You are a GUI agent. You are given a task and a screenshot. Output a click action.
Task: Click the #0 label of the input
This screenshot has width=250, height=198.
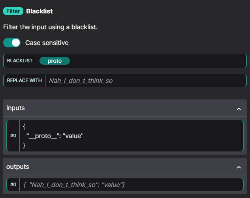[x=13, y=136]
